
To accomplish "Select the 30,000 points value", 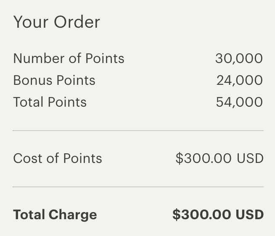I will (x=239, y=58).
